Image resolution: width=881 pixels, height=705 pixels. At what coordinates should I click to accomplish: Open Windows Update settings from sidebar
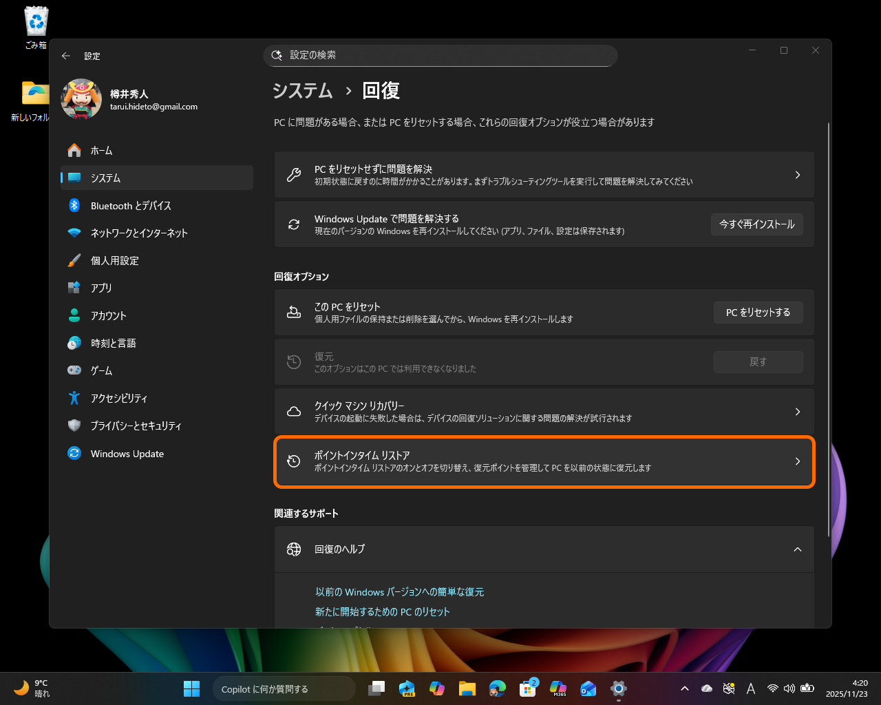(x=127, y=453)
